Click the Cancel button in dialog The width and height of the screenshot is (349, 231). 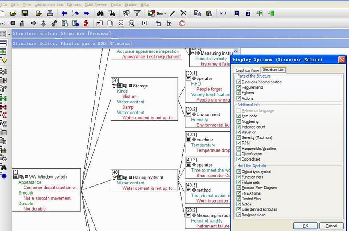pos(331,226)
